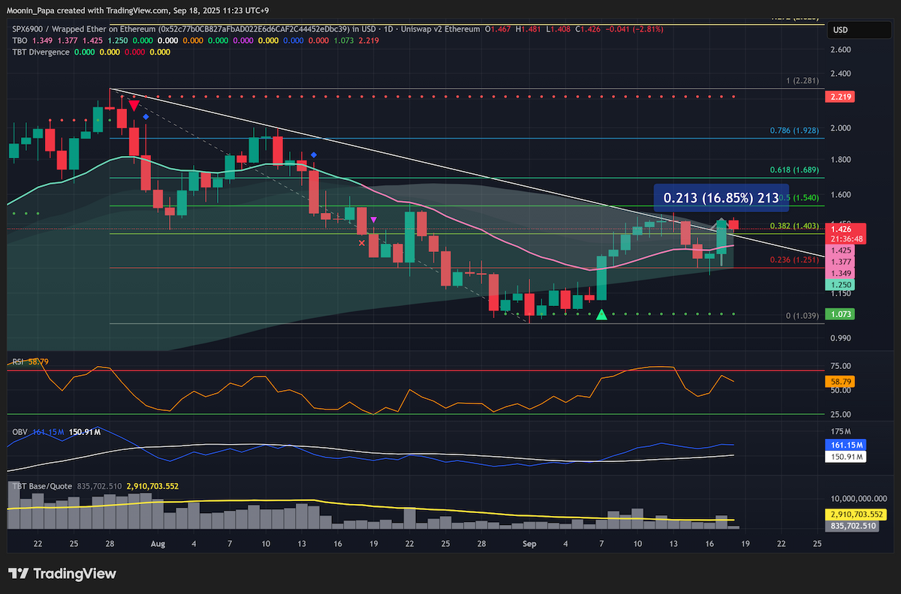Click the green up-triangle buy signal marker
Viewport: 901px width, 594px height.
click(x=601, y=315)
